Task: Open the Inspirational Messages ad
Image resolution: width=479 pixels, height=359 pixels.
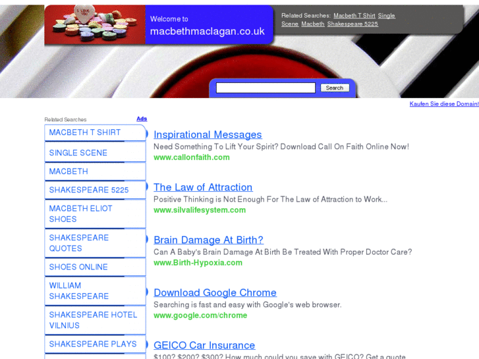Action: click(x=208, y=135)
